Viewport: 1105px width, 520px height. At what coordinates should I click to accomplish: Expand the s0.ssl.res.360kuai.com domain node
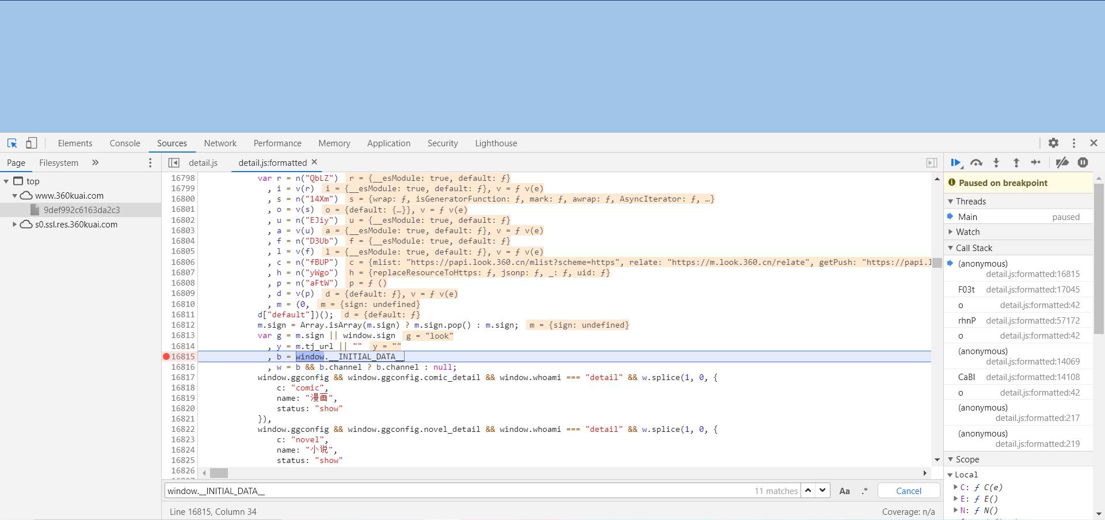click(x=15, y=225)
